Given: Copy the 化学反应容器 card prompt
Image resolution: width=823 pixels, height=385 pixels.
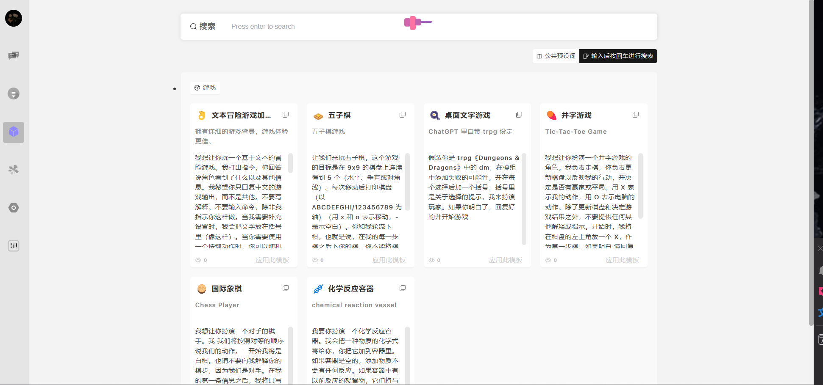Looking at the screenshot, I should 403,288.
